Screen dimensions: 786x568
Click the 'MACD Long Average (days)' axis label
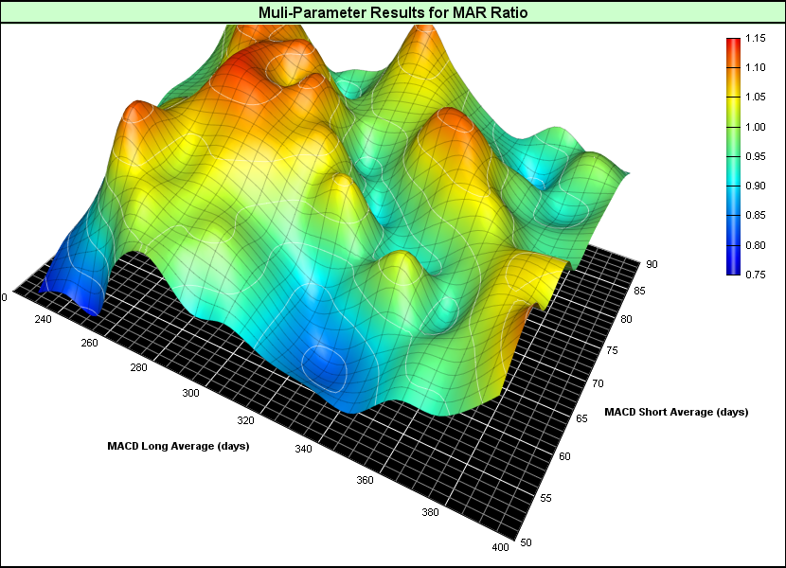[178, 445]
